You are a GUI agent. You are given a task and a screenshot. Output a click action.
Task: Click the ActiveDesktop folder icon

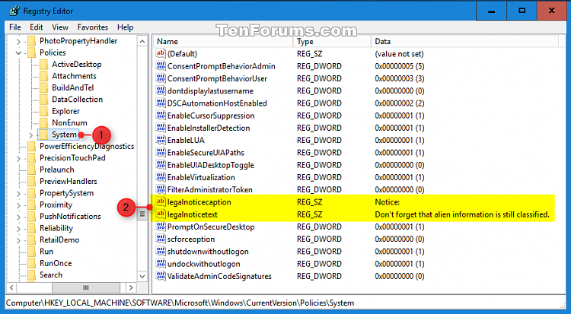tap(43, 65)
